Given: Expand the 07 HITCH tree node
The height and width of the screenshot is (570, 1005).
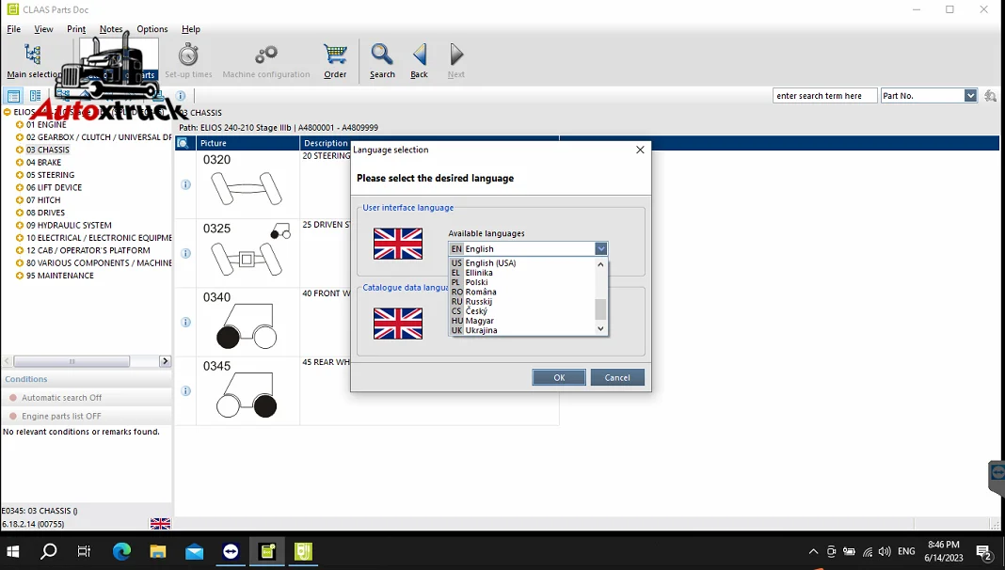Looking at the screenshot, I should [x=19, y=200].
